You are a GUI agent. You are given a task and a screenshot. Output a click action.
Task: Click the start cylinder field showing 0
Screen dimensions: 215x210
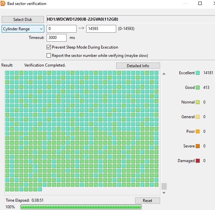coord(62,29)
